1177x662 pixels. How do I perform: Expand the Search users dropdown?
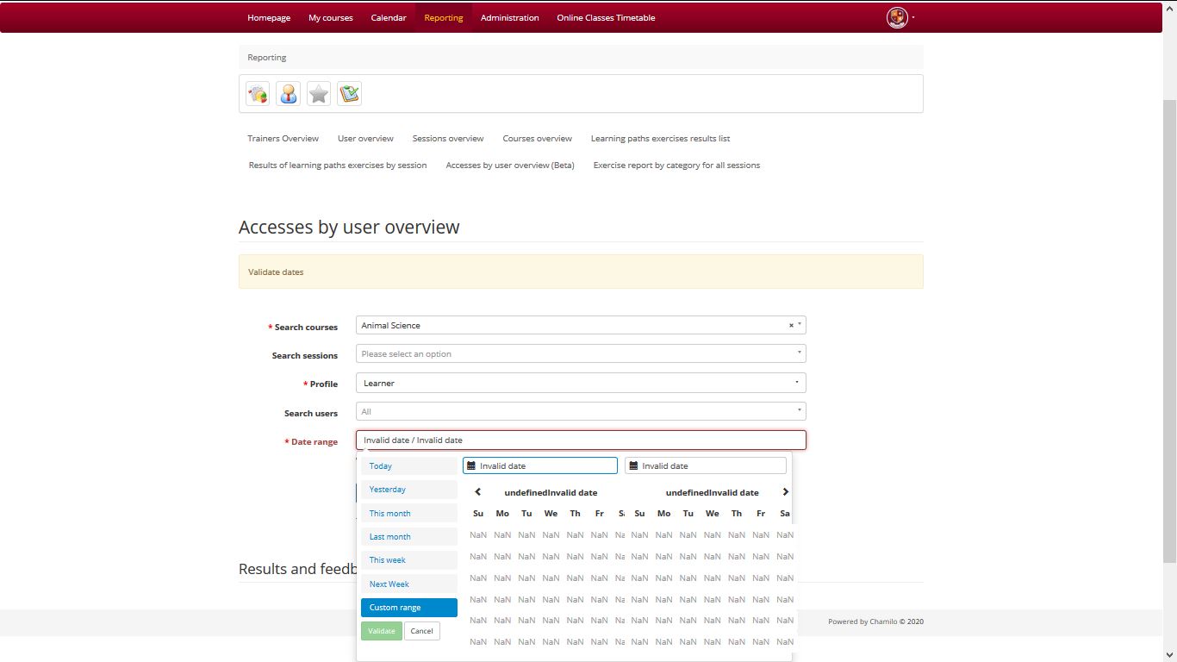[x=581, y=410]
